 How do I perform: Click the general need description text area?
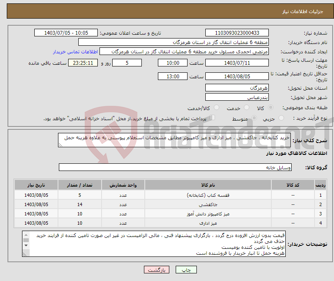click(x=174, y=140)
